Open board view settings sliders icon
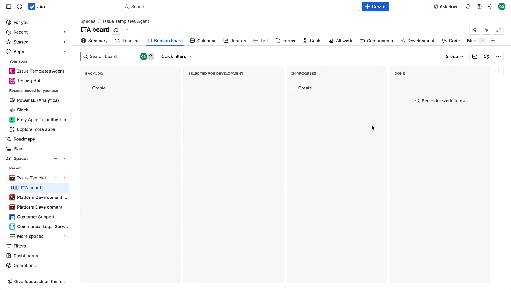This screenshot has width=511, height=290. click(486, 56)
